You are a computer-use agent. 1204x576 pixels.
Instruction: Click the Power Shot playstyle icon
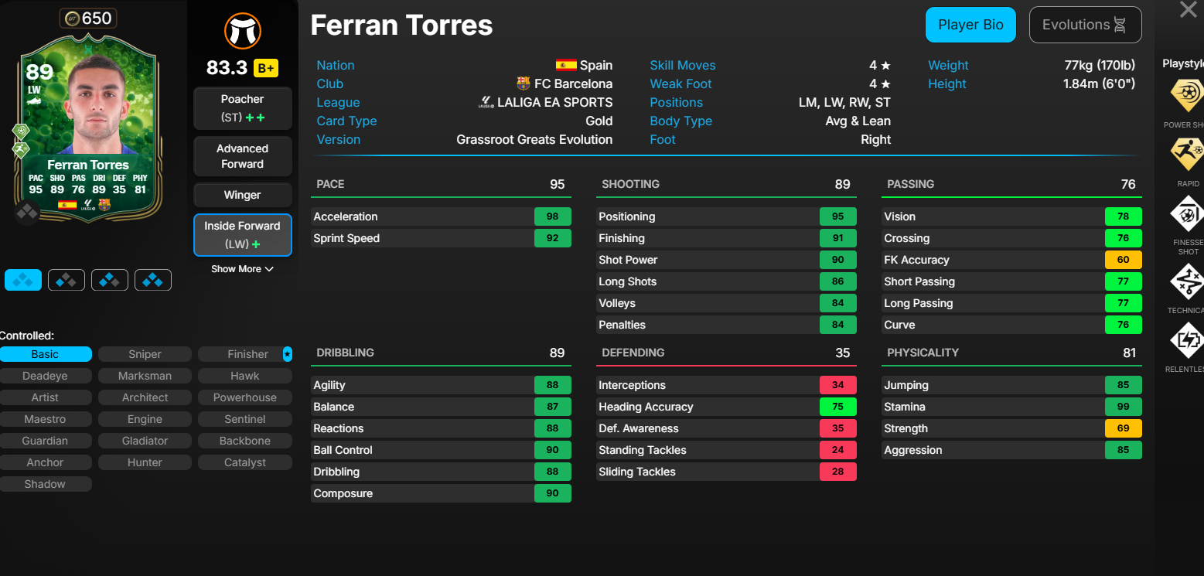click(1186, 95)
